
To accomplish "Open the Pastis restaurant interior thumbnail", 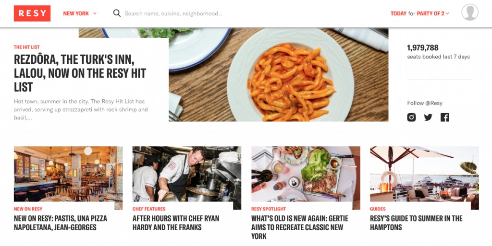I will [x=68, y=174].
